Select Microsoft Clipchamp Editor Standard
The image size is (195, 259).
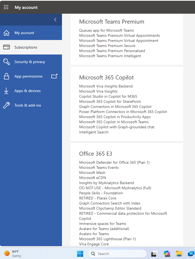[x=110, y=209]
